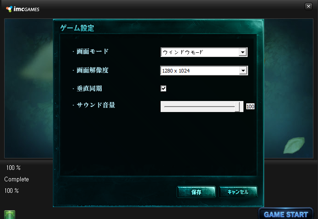Click the volume value field showing 100
Viewport: 318px width, 219px height.
click(x=250, y=107)
